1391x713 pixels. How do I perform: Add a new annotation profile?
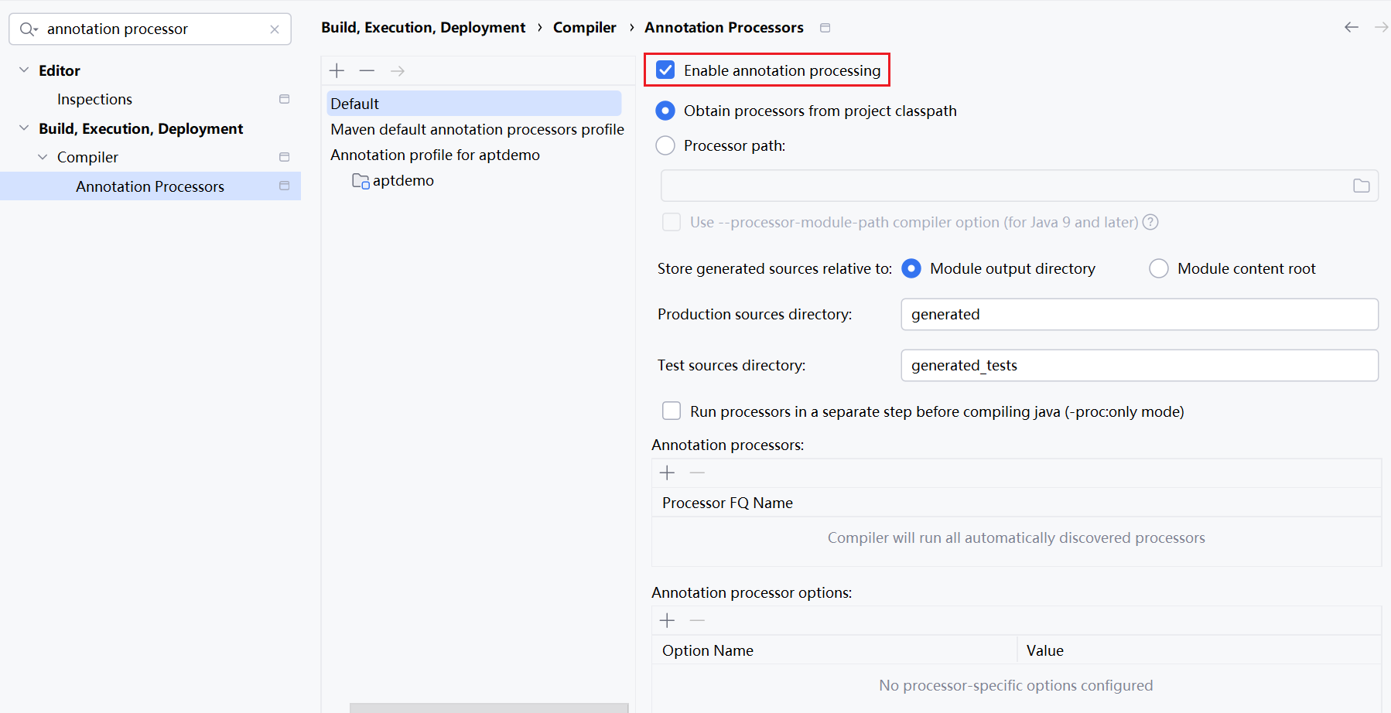click(337, 71)
